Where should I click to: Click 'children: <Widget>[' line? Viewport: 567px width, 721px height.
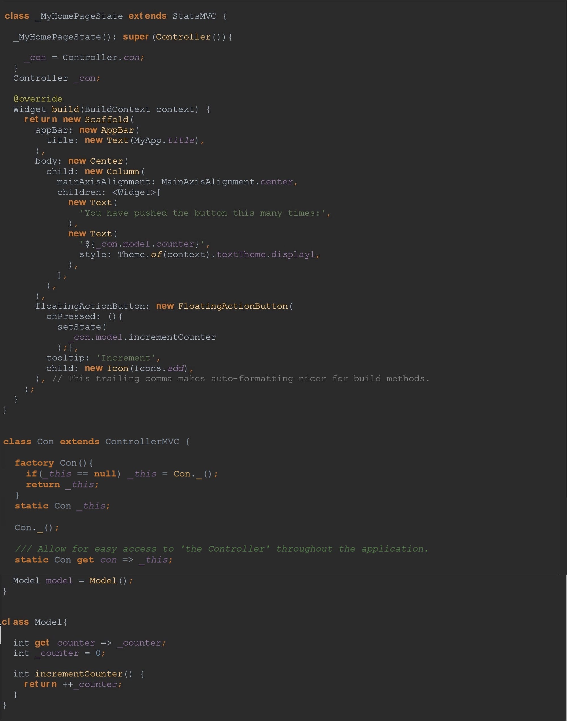(109, 192)
